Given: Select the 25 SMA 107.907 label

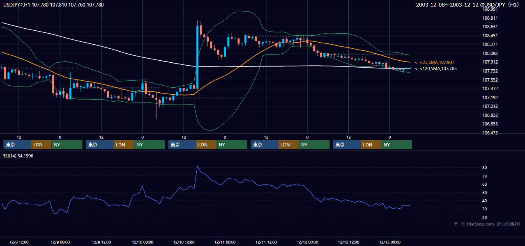Looking at the screenshot, I should click(435, 62).
